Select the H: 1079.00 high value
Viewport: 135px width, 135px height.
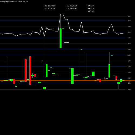72,6
